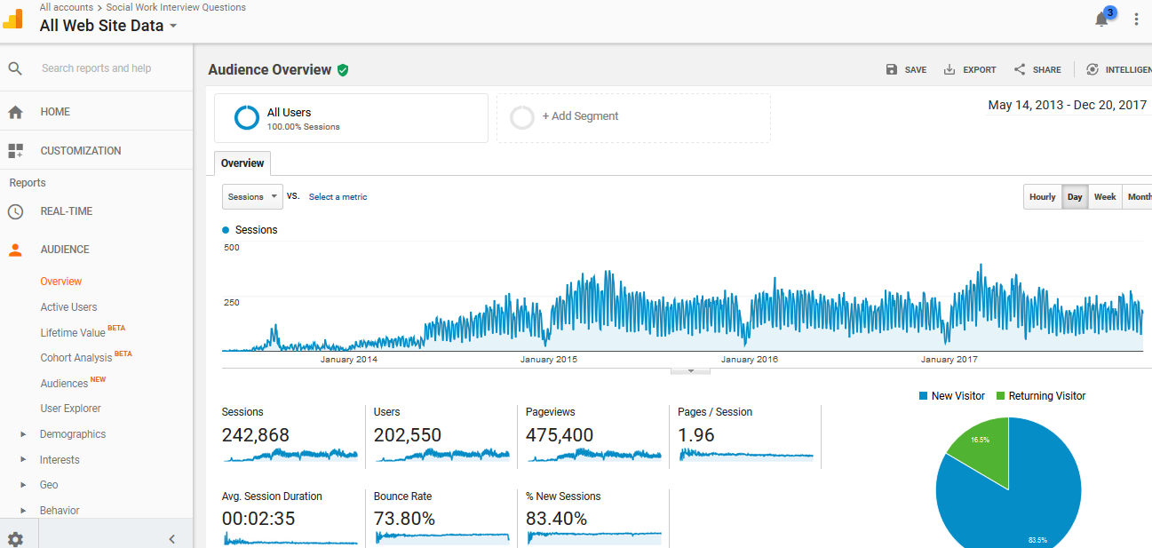Switch chart to Day view
The image size is (1152, 548).
(1075, 197)
